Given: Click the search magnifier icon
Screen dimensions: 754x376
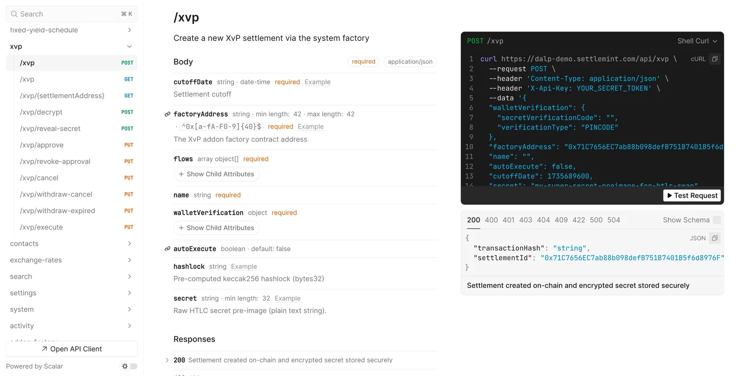Looking at the screenshot, I should coord(14,14).
